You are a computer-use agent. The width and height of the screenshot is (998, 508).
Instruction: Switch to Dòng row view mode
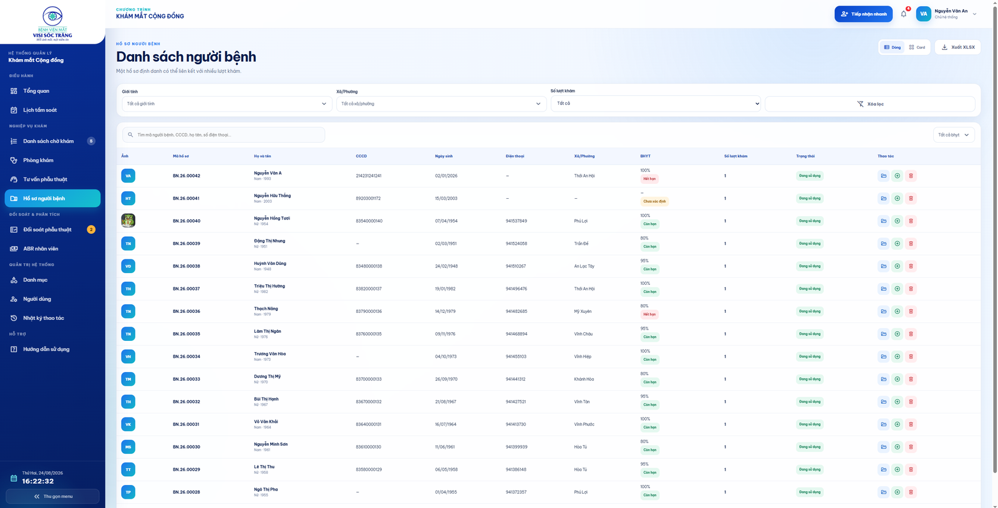tap(893, 47)
